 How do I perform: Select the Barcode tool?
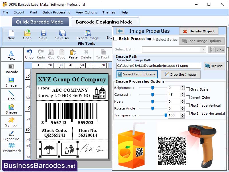coord(11,69)
